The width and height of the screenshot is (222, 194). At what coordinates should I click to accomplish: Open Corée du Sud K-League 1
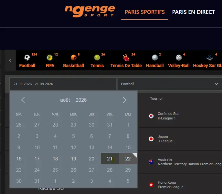pos(168,116)
